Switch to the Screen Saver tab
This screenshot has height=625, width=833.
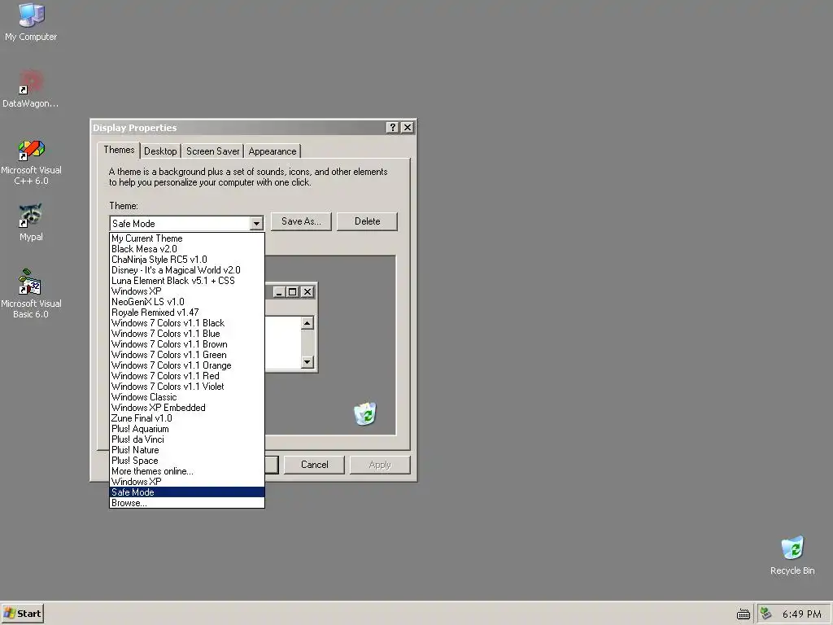(212, 151)
